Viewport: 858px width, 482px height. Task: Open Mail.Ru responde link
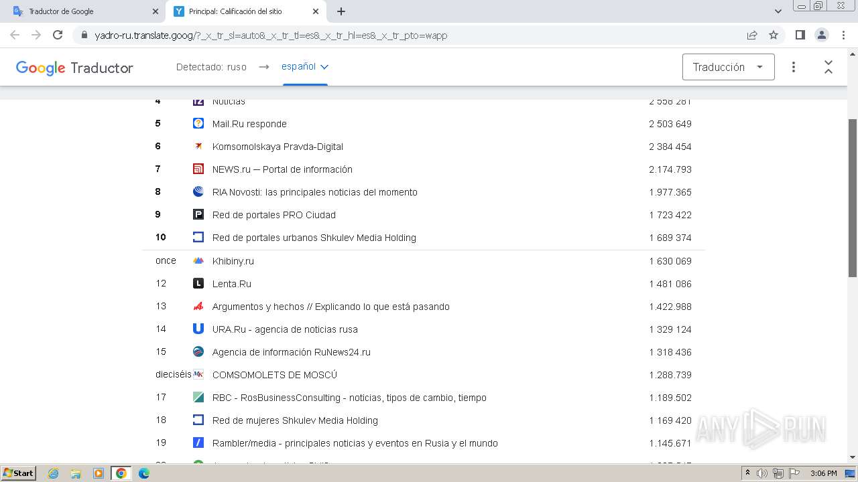(249, 124)
